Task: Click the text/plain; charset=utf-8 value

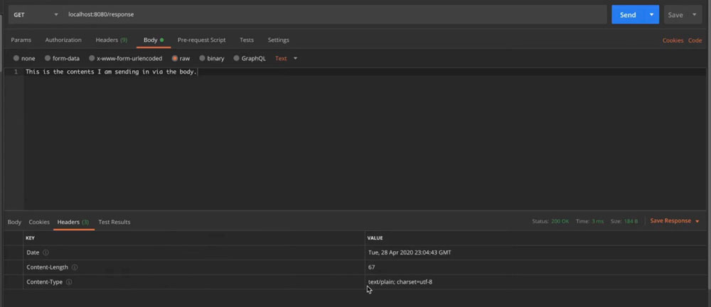Action: pos(400,282)
